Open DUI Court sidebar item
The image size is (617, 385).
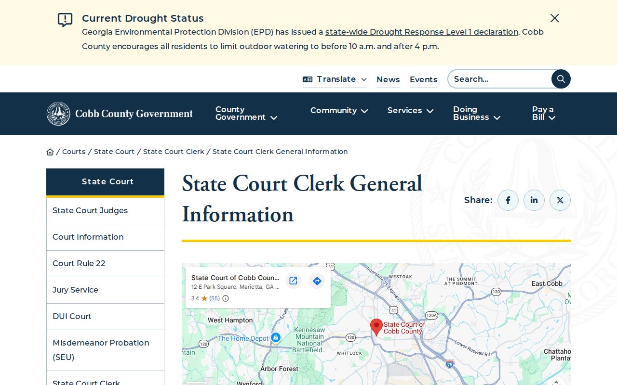pos(105,317)
